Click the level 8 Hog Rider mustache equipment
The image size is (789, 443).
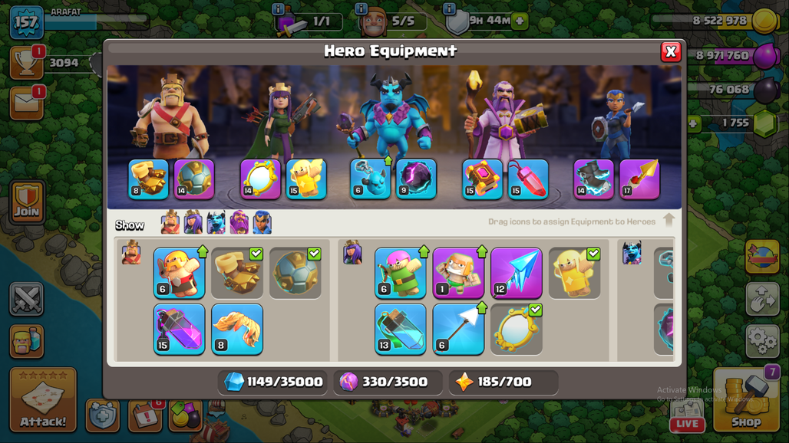click(x=237, y=329)
